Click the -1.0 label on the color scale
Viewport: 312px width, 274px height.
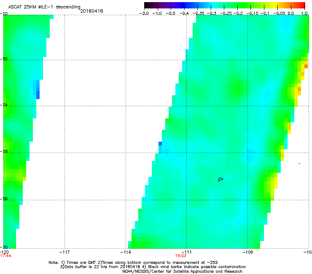click(x=157, y=13)
